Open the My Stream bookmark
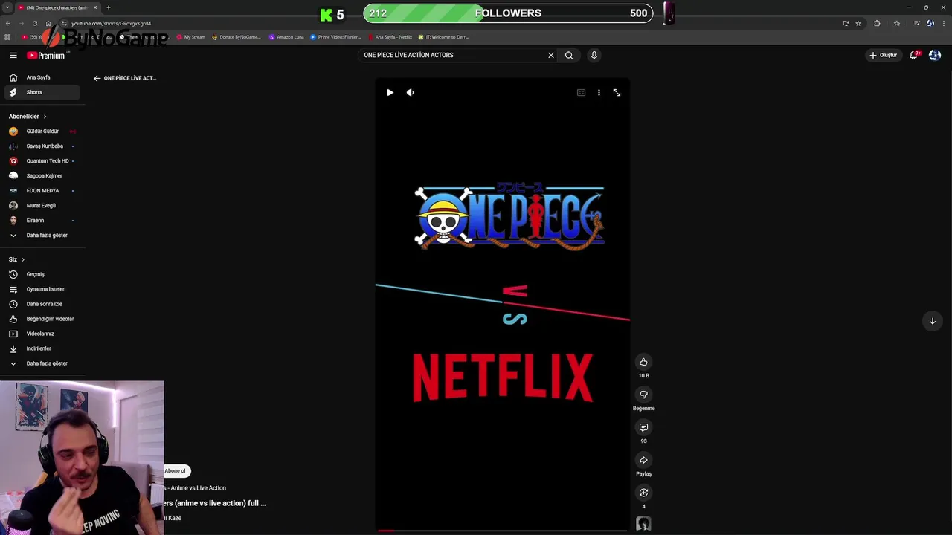Image resolution: width=952 pixels, height=535 pixels. pyautogui.click(x=190, y=37)
